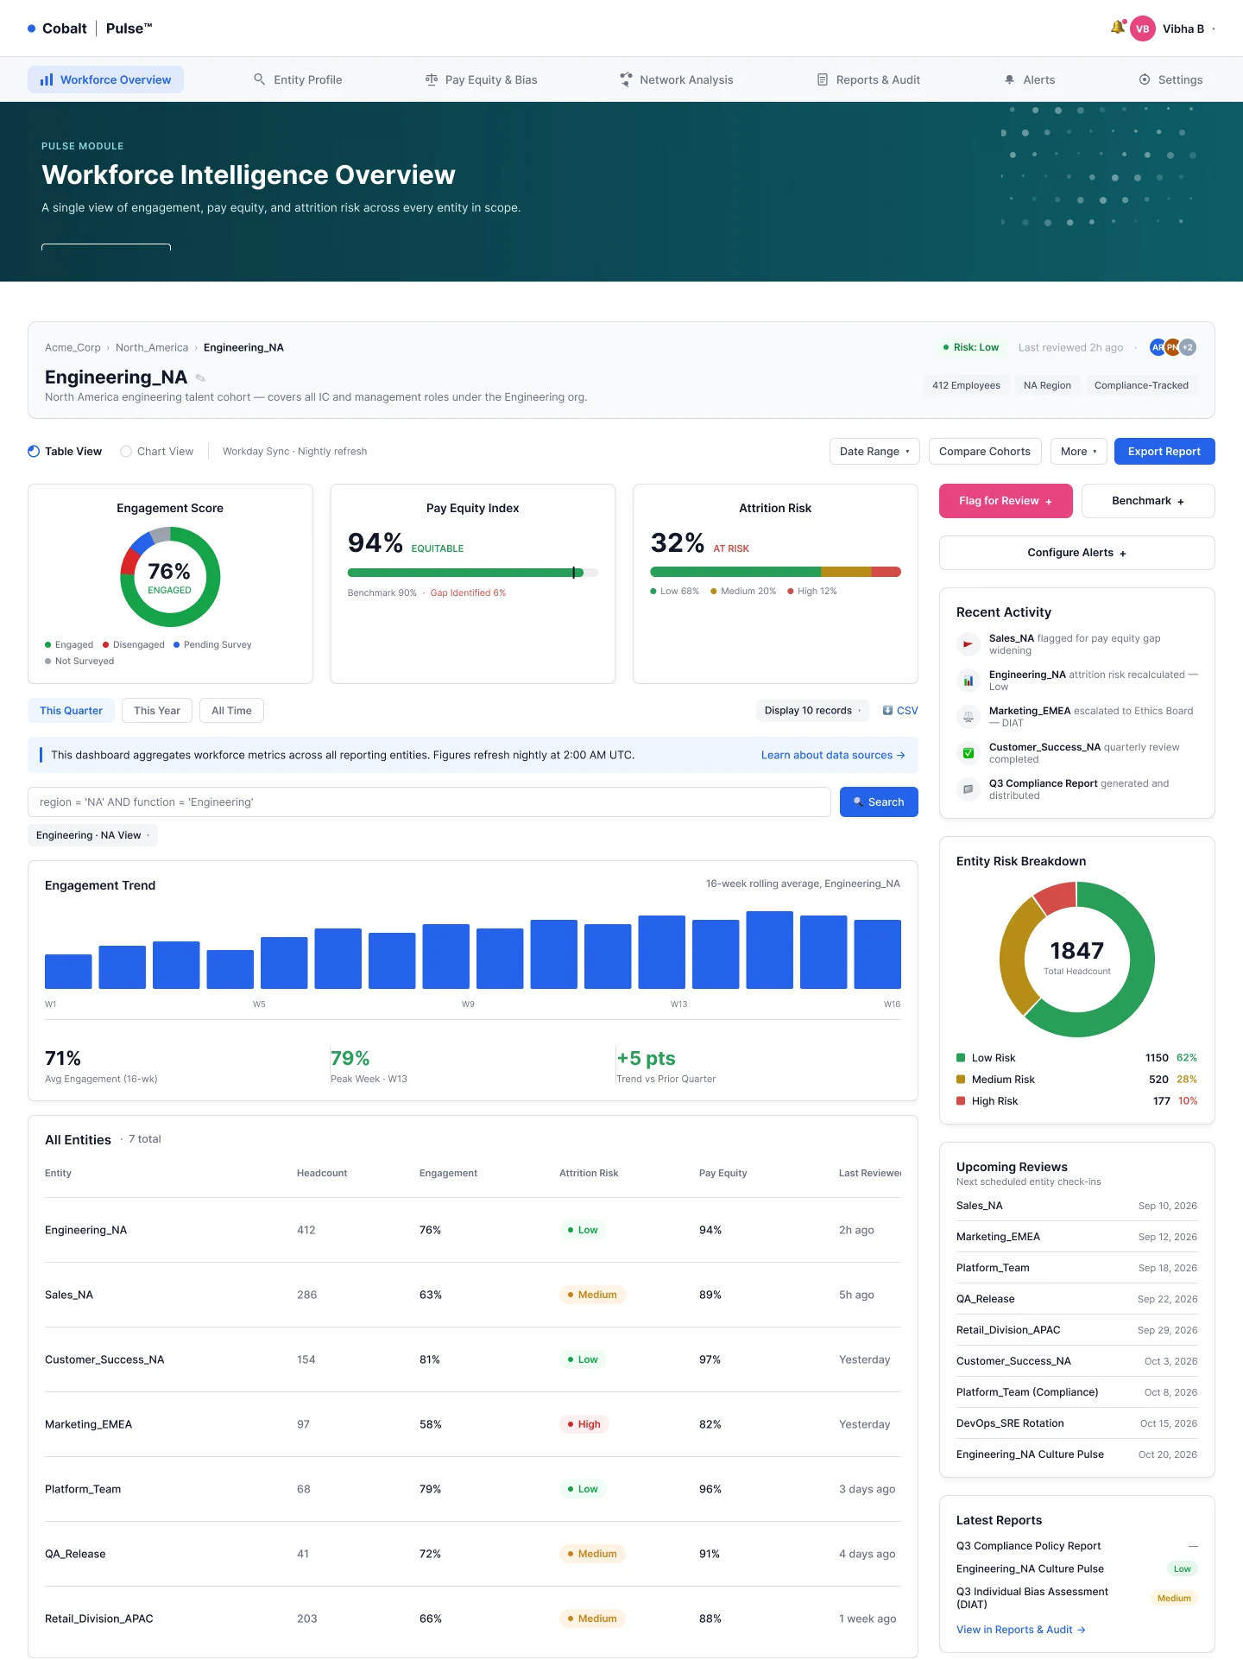Expand the More dropdown menu
The width and height of the screenshot is (1243, 1660).
[x=1079, y=452]
